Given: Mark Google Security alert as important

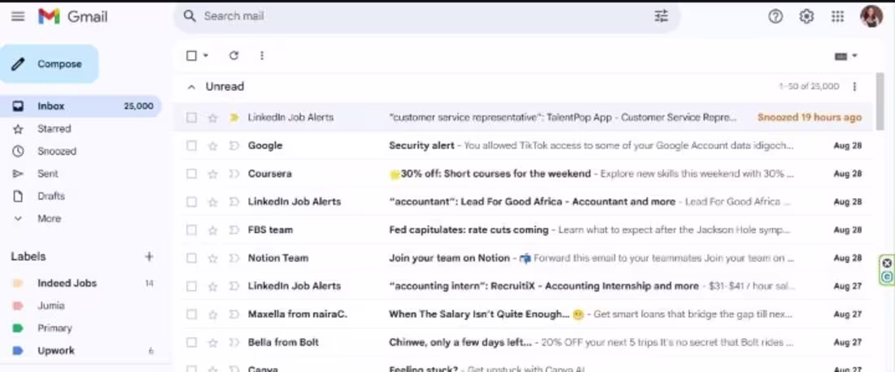Looking at the screenshot, I should [234, 146].
